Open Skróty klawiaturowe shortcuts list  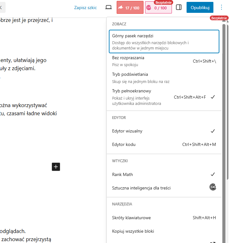(164, 218)
